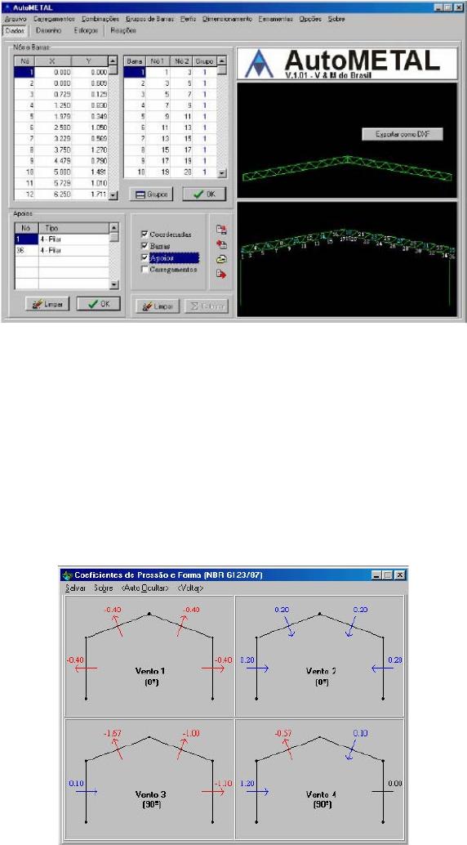Click up arrow of Barra table scrollbar
This screenshot has height=845, width=467.
coord(222,61)
